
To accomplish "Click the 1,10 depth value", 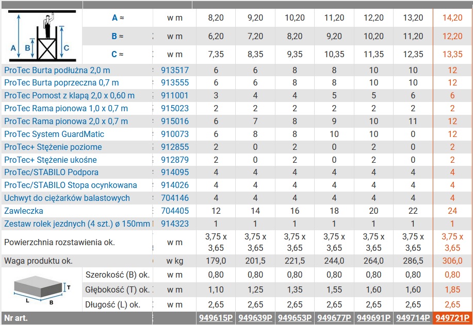I will tap(216, 290).
